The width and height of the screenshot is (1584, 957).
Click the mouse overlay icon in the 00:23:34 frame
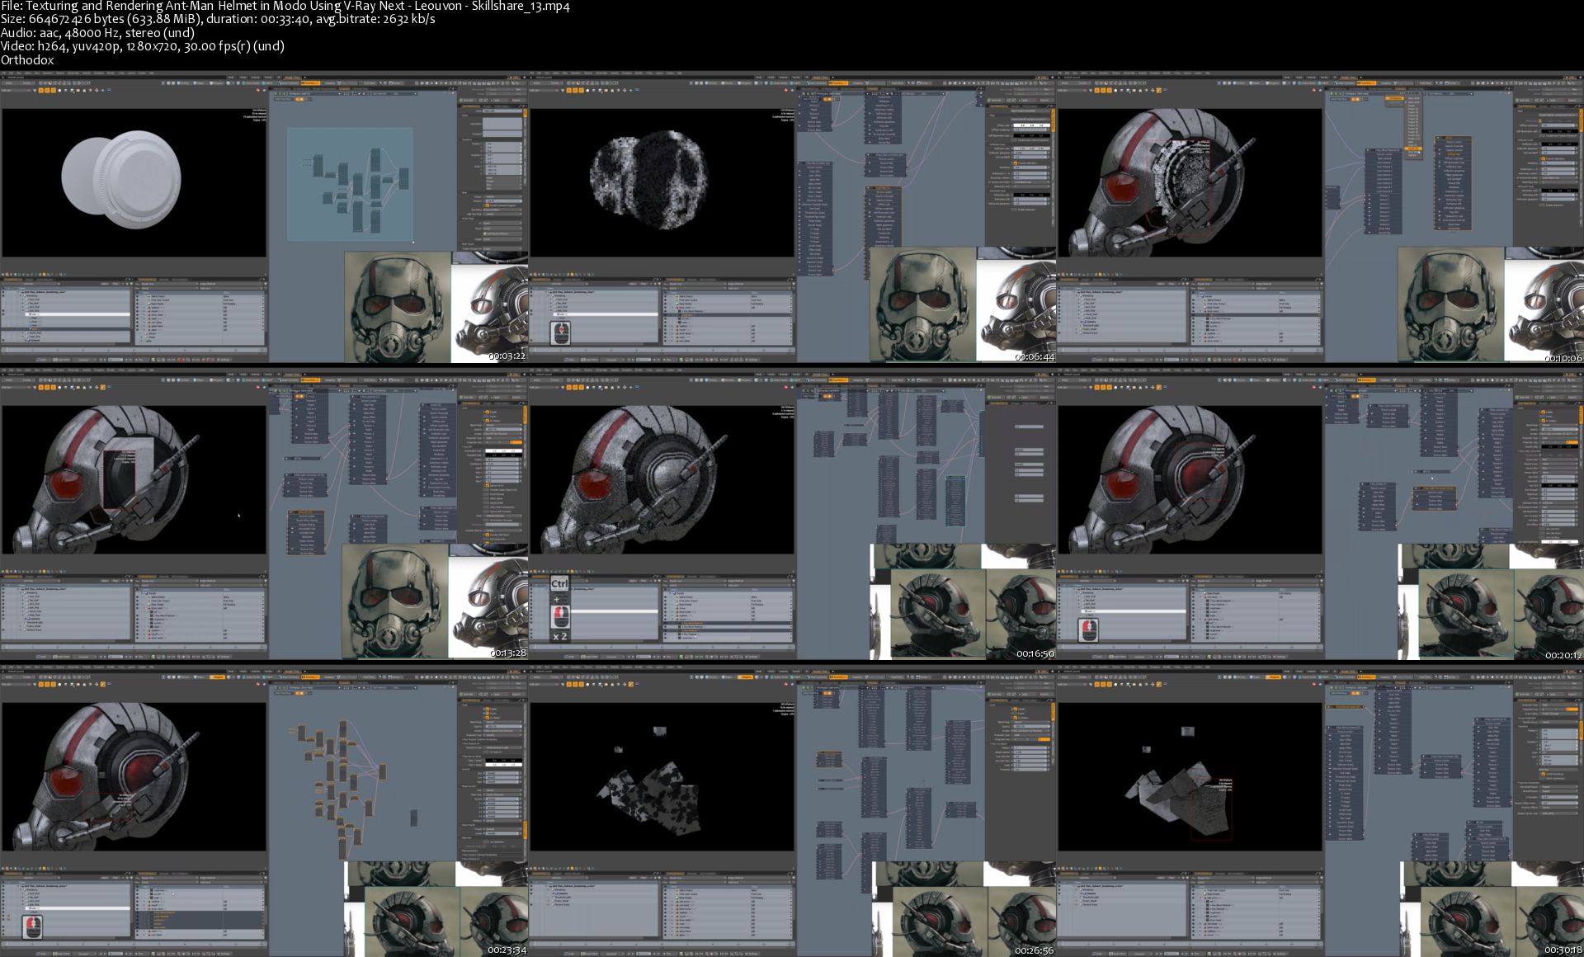point(32,926)
